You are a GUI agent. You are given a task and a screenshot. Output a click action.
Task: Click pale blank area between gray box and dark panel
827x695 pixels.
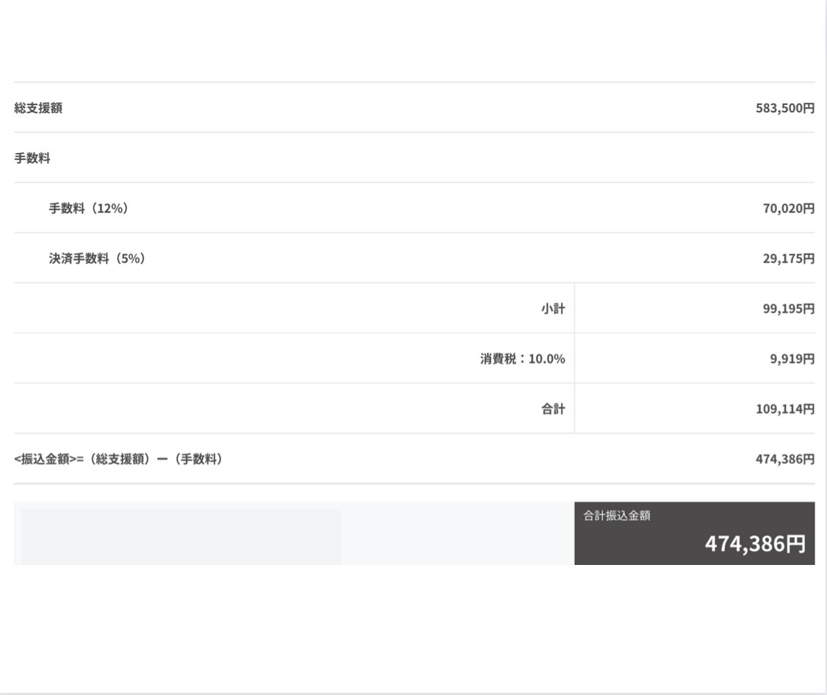[x=457, y=534]
